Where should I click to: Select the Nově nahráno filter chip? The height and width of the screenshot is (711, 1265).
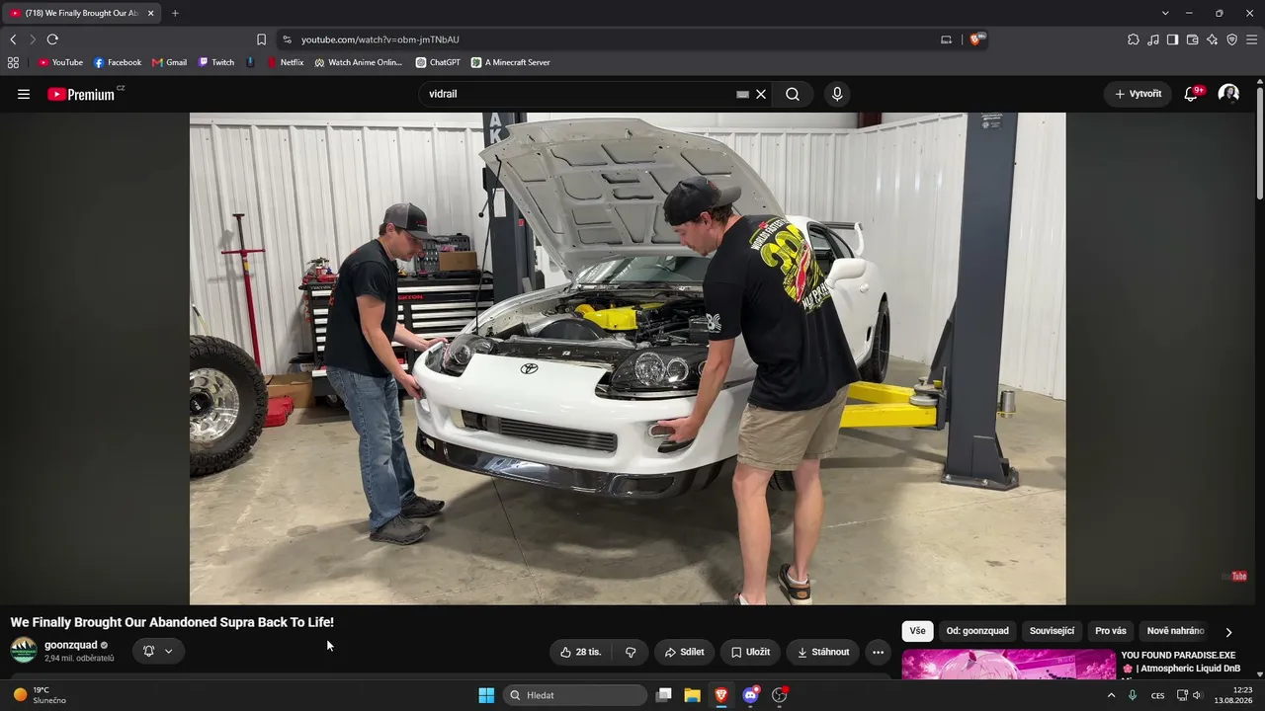tap(1175, 631)
